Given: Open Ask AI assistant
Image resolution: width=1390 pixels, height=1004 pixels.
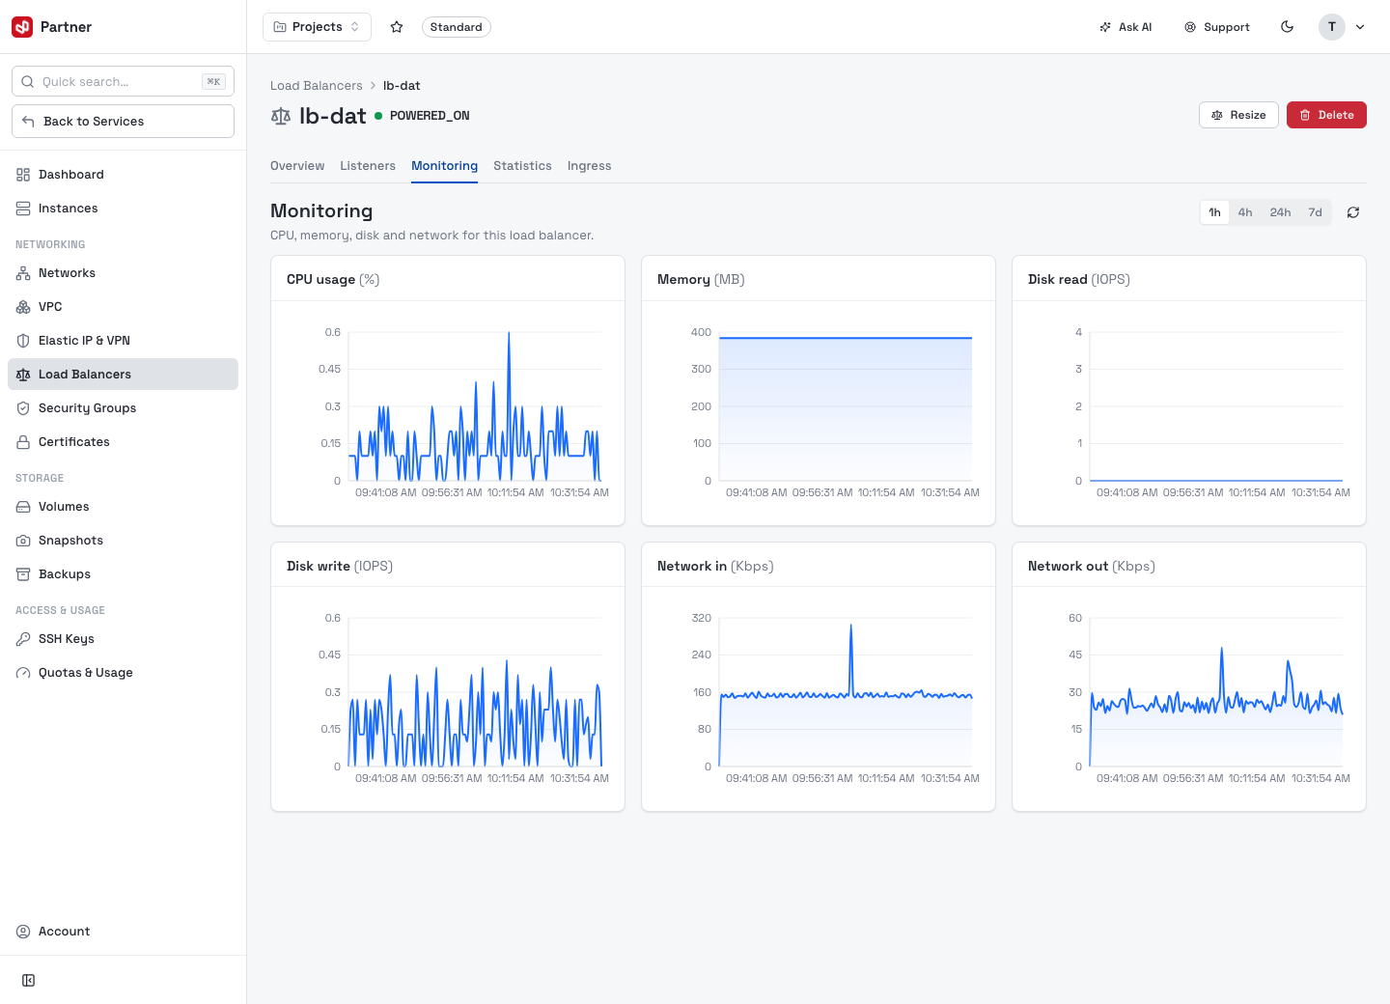Looking at the screenshot, I should point(1126,27).
